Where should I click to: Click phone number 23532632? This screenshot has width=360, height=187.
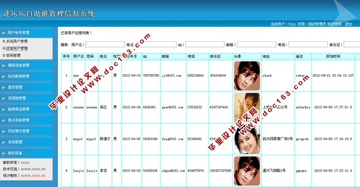[x=195, y=107]
